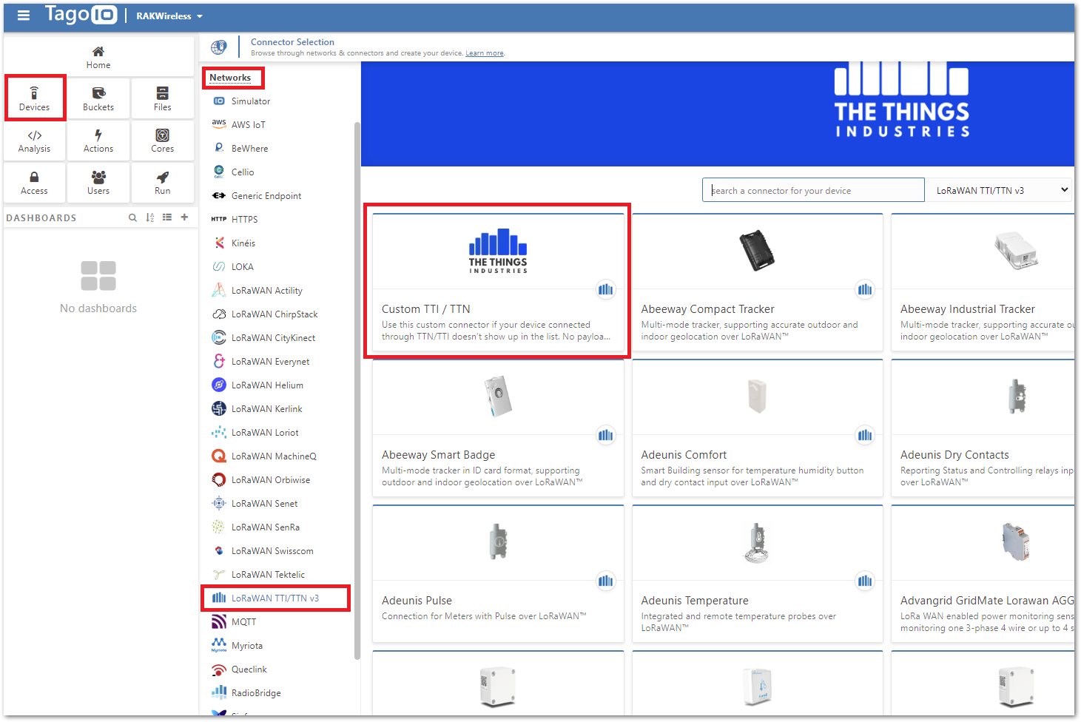
Task: Click the connector search input field
Action: (x=812, y=190)
